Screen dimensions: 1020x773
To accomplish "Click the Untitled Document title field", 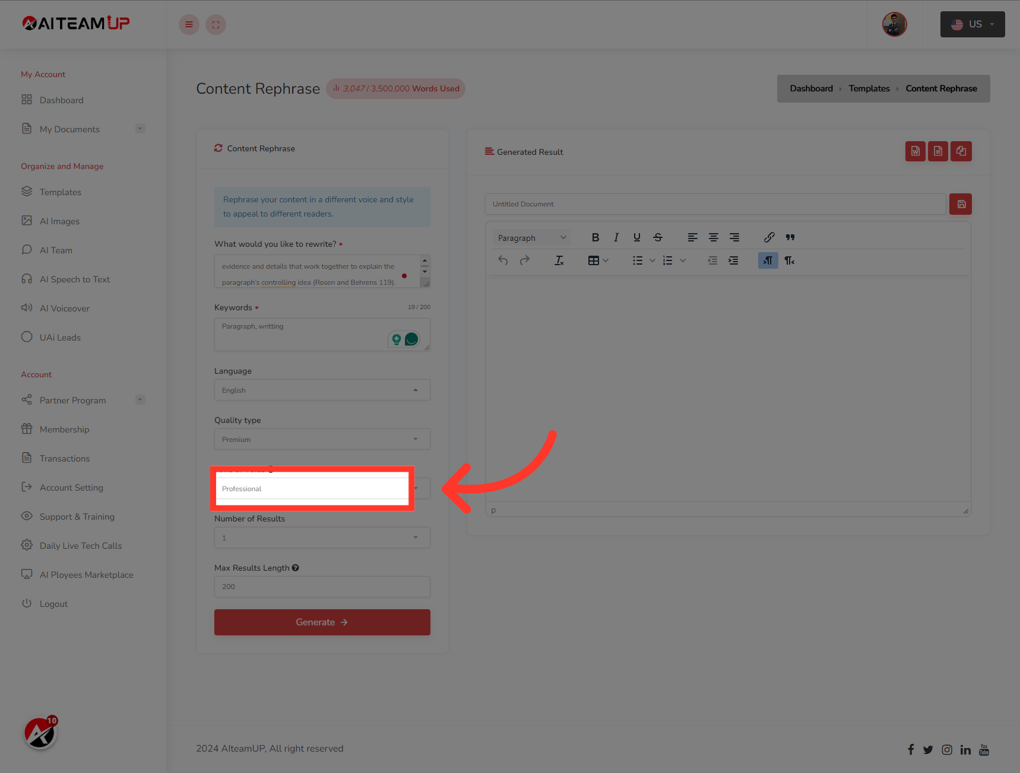I will [715, 204].
